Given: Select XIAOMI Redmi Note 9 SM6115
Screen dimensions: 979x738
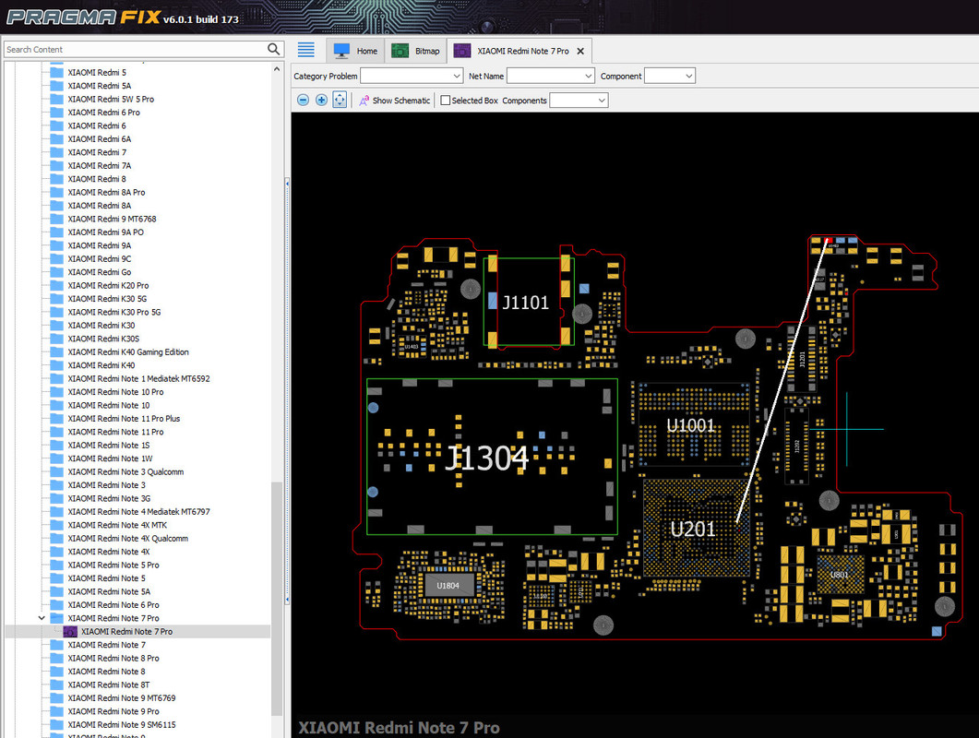Looking at the screenshot, I should click(122, 725).
